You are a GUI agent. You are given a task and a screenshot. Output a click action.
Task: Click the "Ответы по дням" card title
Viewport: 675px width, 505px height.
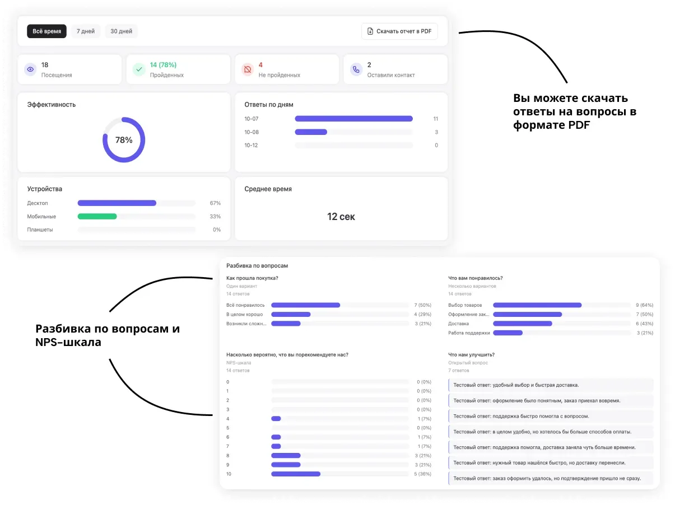pyautogui.click(x=269, y=105)
